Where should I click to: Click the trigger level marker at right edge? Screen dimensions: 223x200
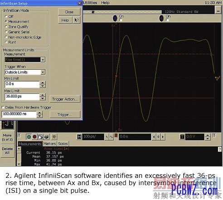point(218,78)
